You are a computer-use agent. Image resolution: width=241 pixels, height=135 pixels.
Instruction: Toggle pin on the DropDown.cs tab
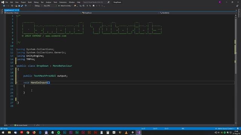click(16, 10)
